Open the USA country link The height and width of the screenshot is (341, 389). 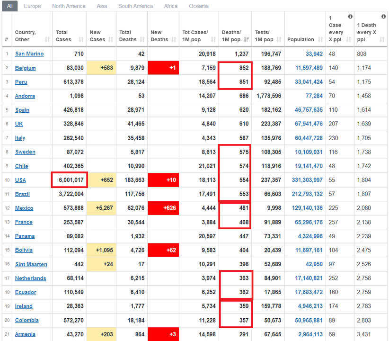click(x=20, y=180)
